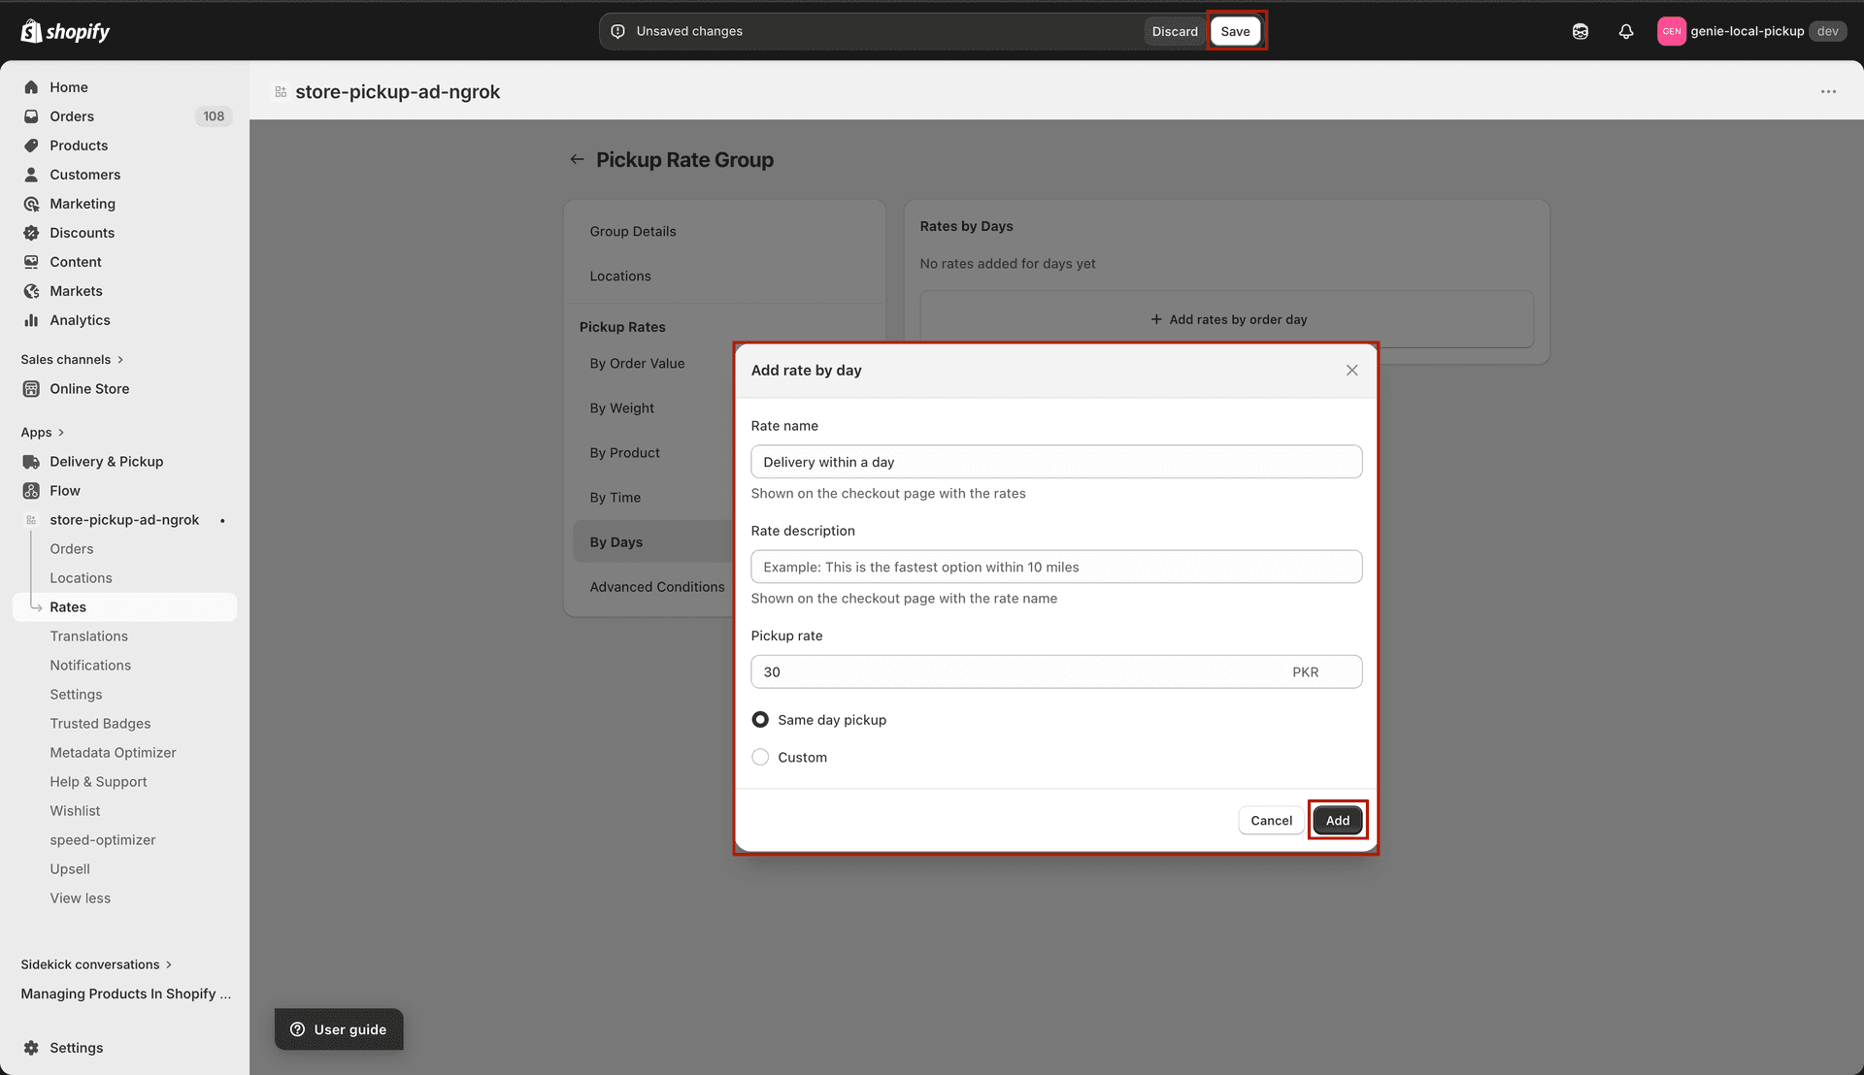Image resolution: width=1864 pixels, height=1075 pixels.
Task: Open Trusted Badges app page
Action: click(x=100, y=724)
